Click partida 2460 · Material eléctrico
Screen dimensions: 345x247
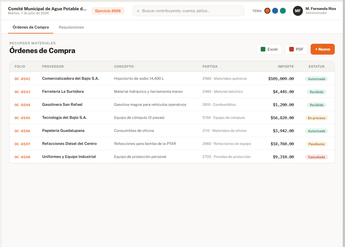223,92
